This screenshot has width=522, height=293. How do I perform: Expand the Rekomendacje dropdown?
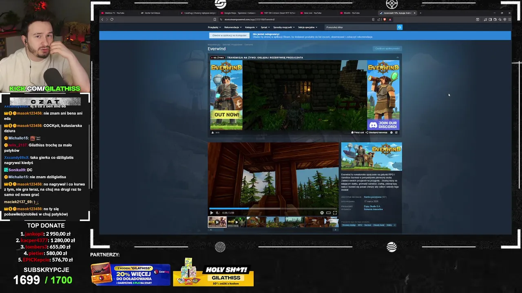(232, 27)
